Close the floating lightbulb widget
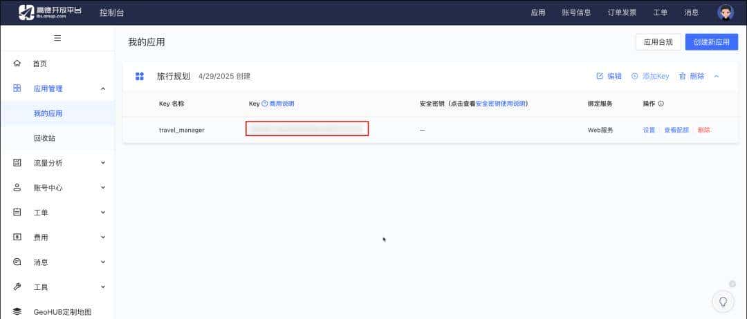The image size is (747, 319). [x=732, y=284]
